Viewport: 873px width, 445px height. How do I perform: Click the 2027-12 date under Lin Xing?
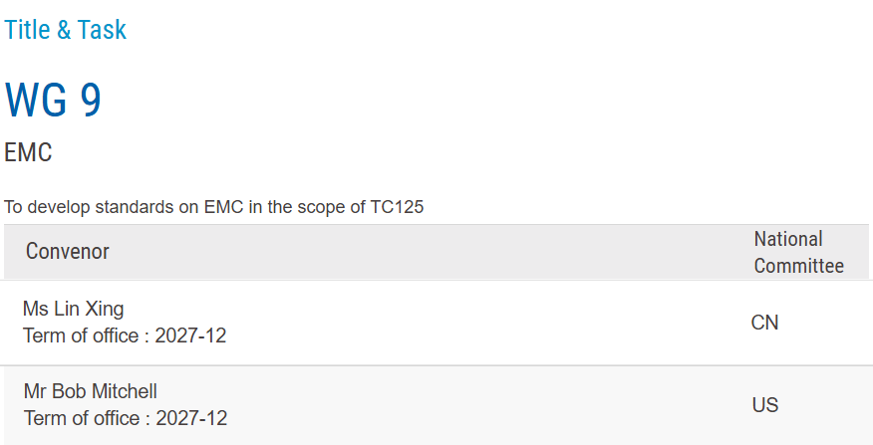[191, 335]
